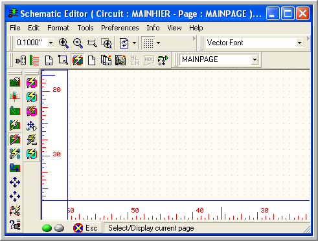Select the zoom window rectangle tool

(x=92, y=43)
